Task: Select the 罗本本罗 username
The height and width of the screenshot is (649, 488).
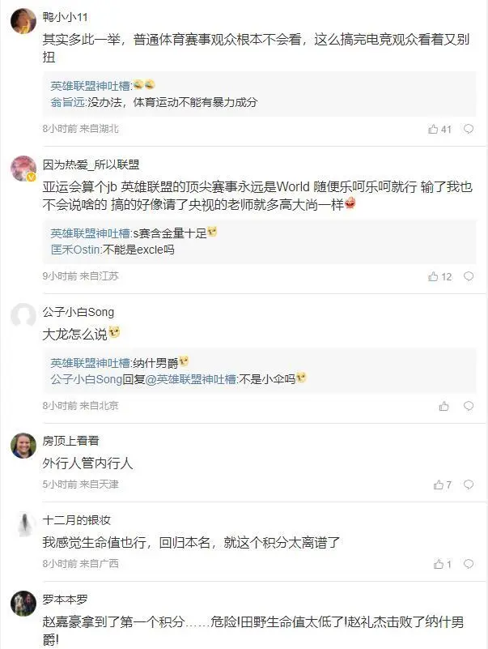Action: (x=65, y=600)
